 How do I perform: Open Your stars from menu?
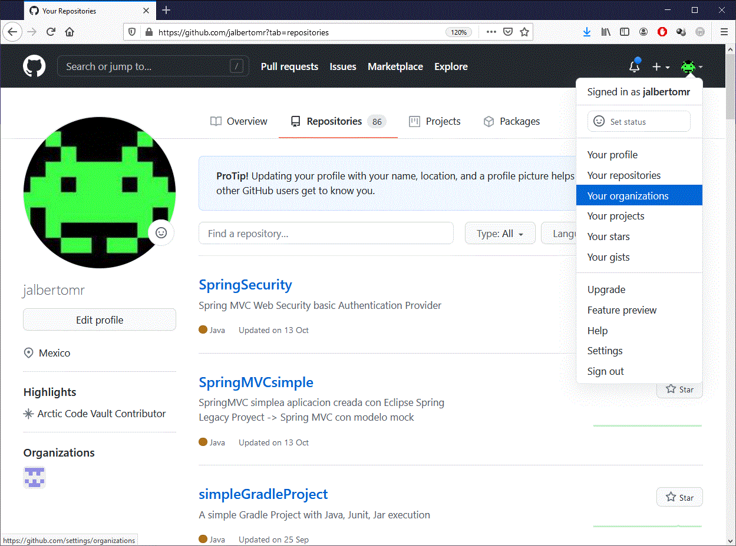point(639,237)
